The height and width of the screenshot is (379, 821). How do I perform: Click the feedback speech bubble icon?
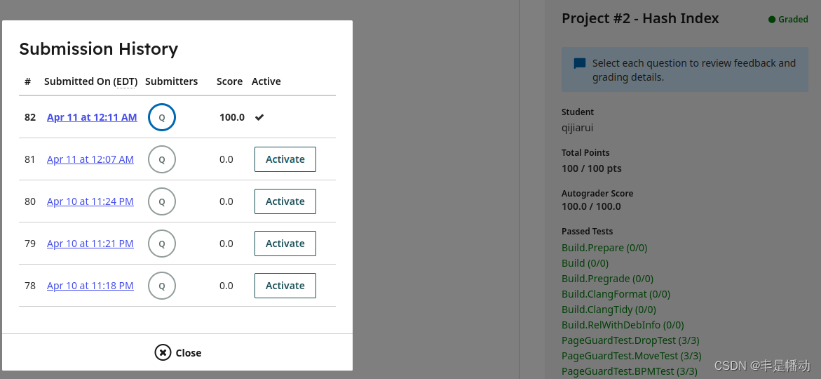tap(580, 64)
